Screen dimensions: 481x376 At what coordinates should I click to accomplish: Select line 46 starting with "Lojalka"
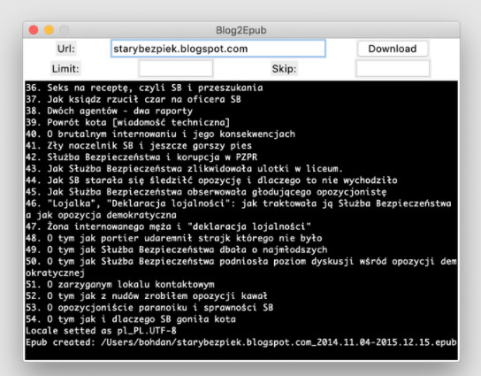tap(239, 209)
